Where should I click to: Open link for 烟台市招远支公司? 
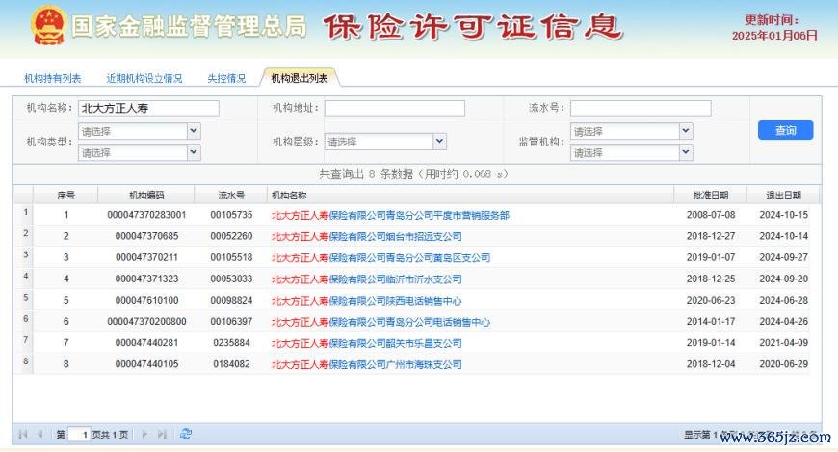(x=367, y=236)
